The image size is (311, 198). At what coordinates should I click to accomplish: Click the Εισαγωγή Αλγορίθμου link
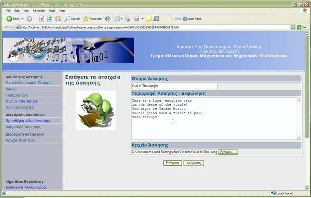pyautogui.click(x=26, y=187)
